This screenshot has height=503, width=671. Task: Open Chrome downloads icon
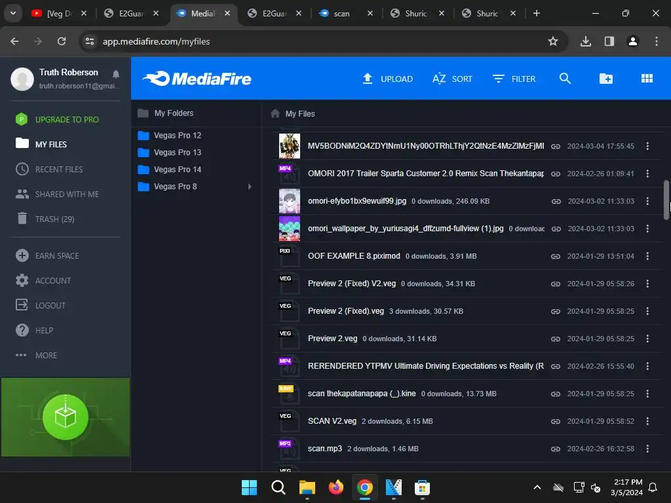pos(585,41)
